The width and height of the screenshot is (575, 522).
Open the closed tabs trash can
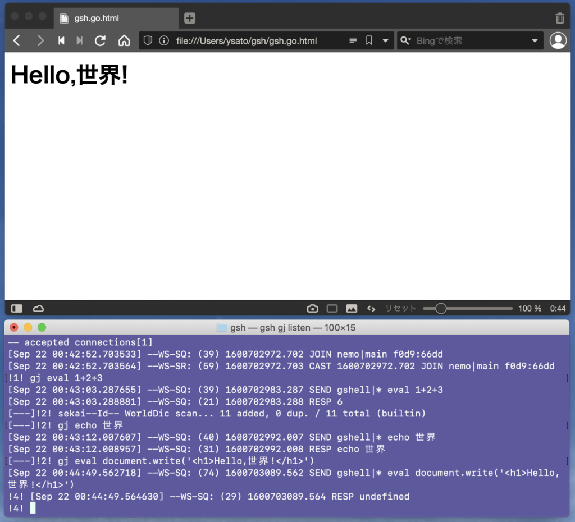click(x=559, y=18)
